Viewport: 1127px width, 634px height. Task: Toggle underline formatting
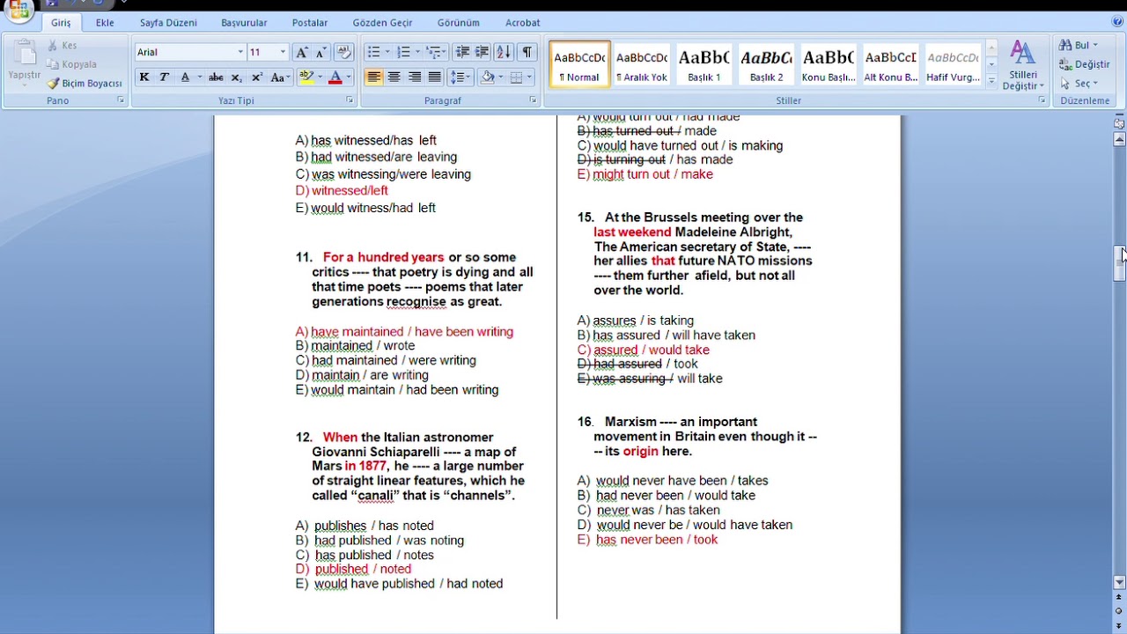point(185,77)
